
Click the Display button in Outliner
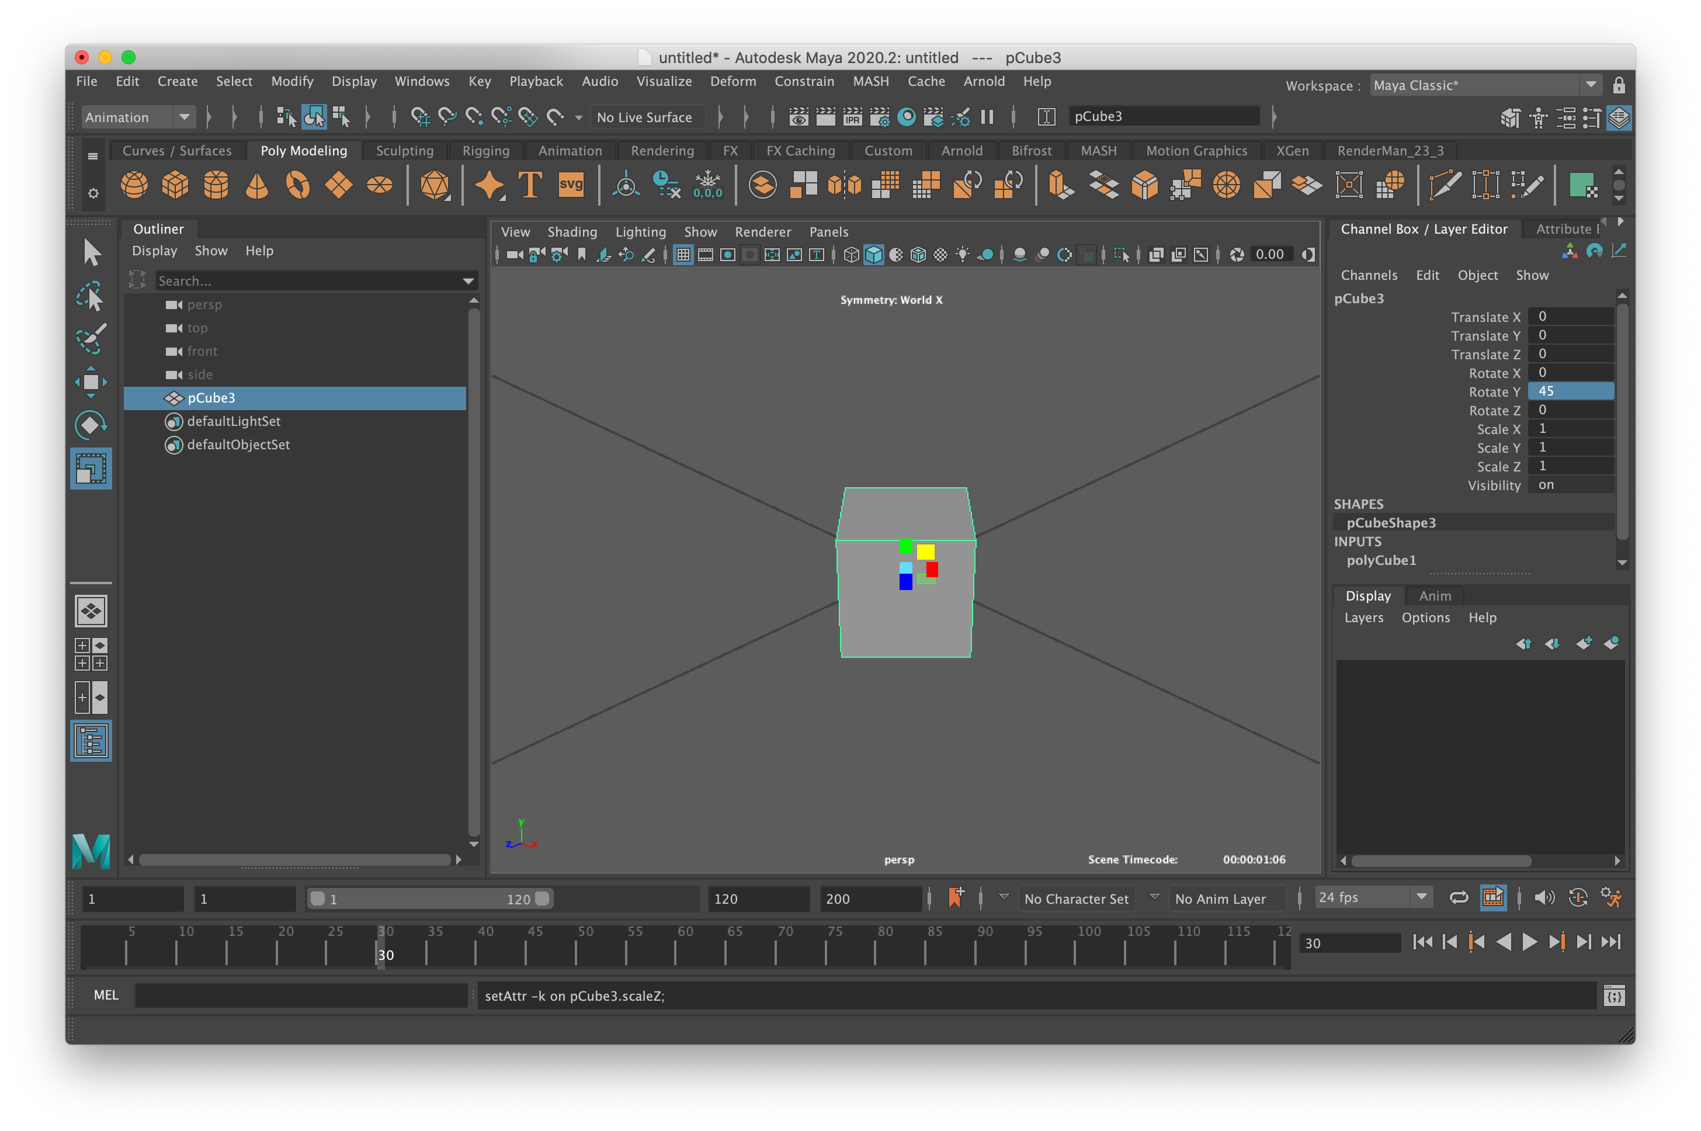152,250
